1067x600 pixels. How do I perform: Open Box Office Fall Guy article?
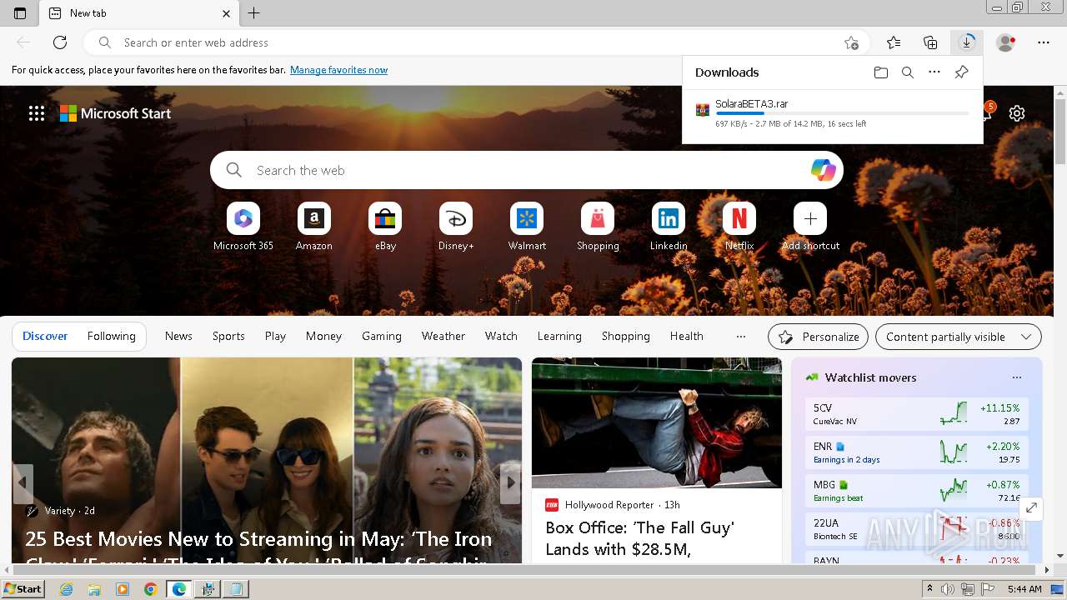tap(639, 538)
